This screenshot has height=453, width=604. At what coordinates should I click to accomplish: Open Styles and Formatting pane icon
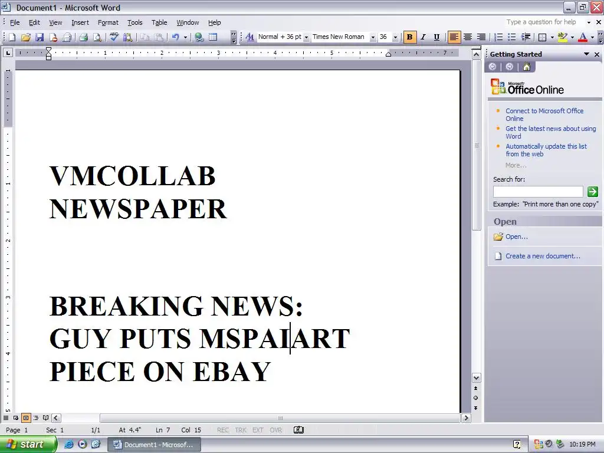pyautogui.click(x=250, y=37)
